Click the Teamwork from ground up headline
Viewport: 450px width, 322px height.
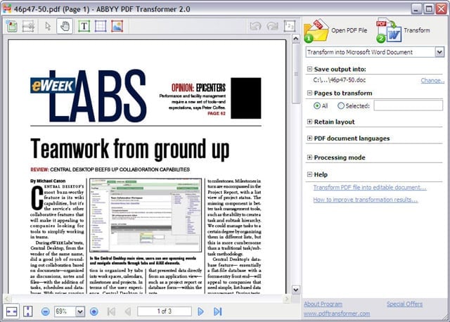click(129, 148)
